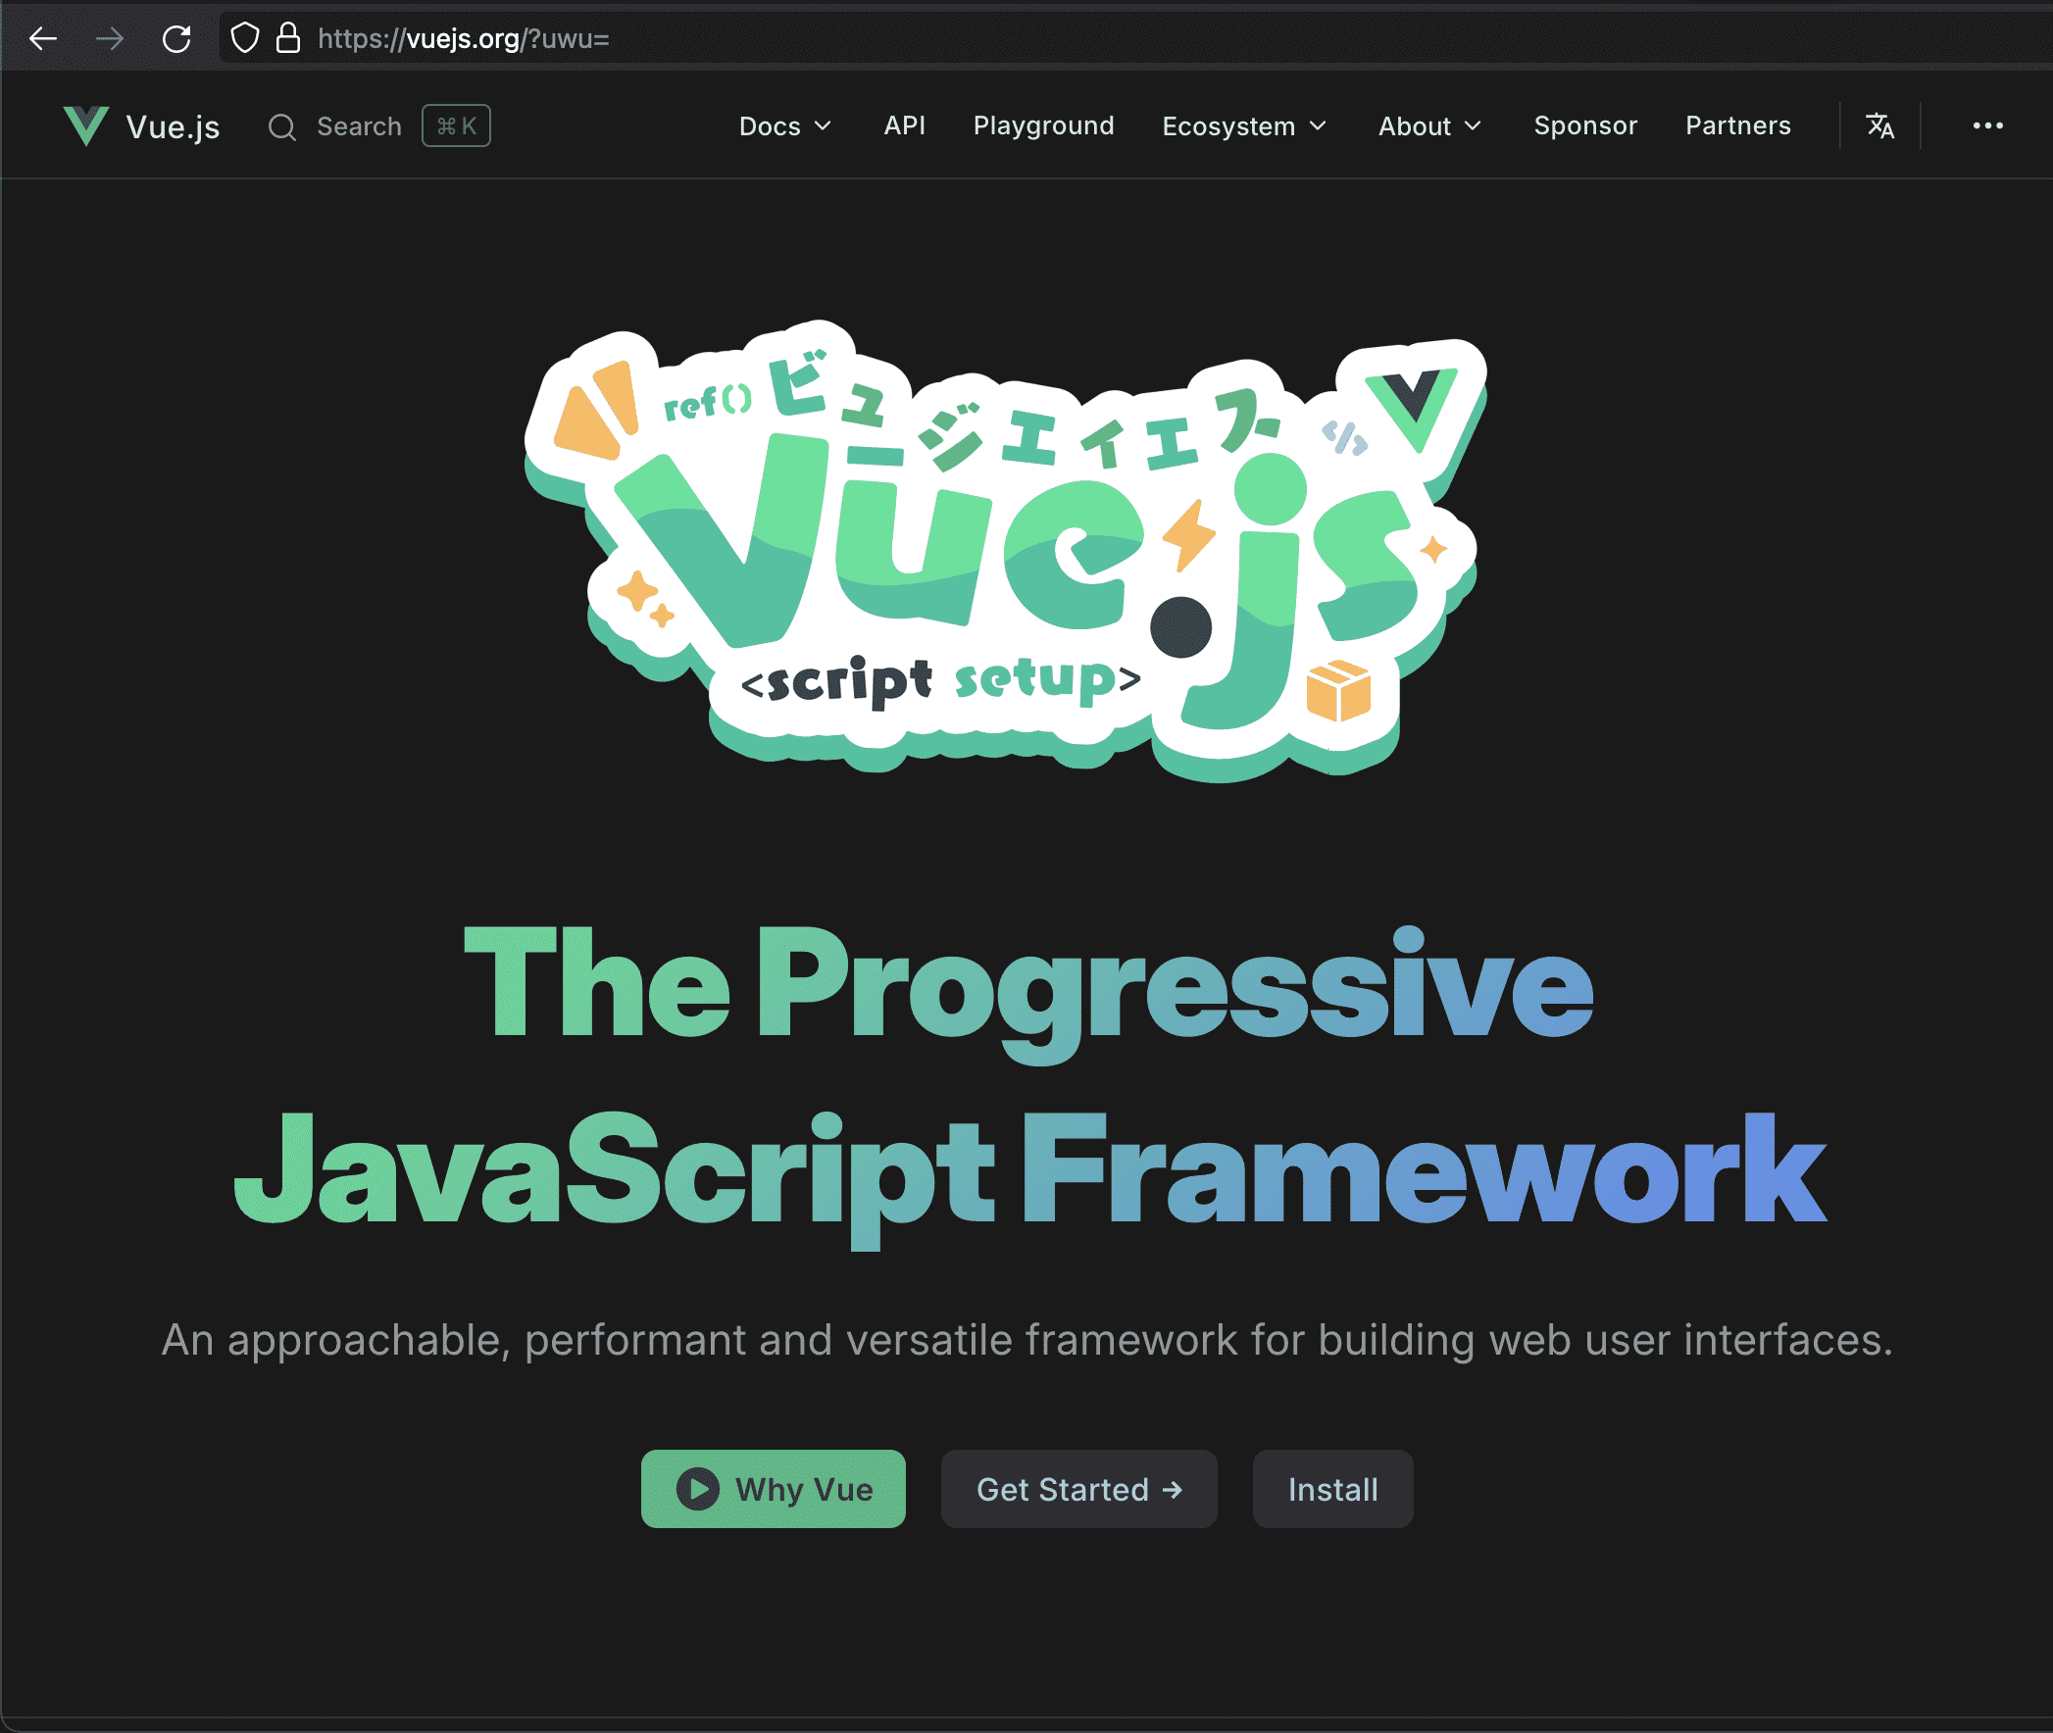This screenshot has width=2053, height=1733.
Task: Click the play icon in Why Vue
Action: pos(698,1489)
